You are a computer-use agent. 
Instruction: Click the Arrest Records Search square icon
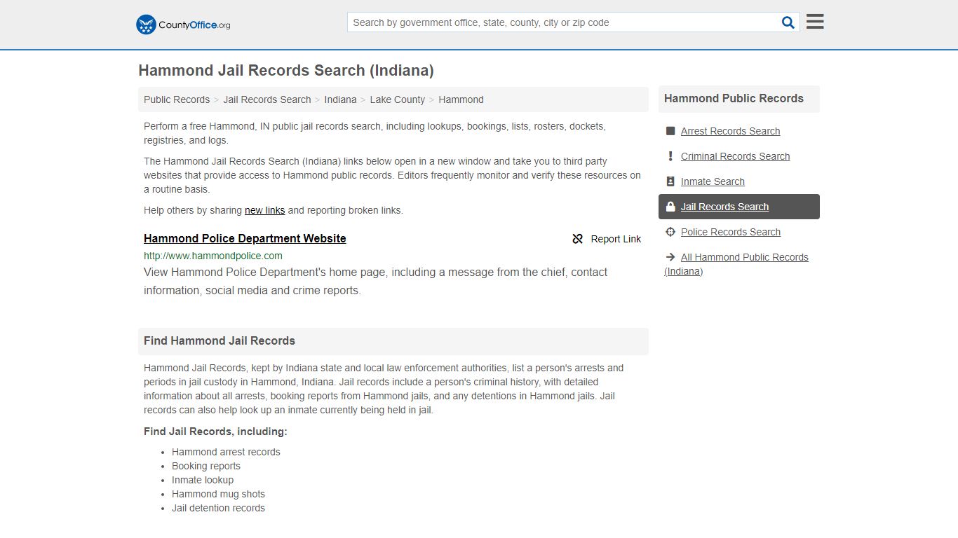[x=670, y=131]
